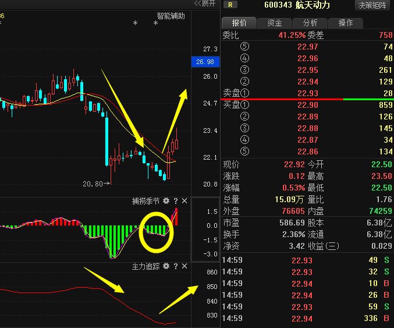Click the 今开 value 22.50
Viewport: 394px width, 328px height.
click(382, 164)
